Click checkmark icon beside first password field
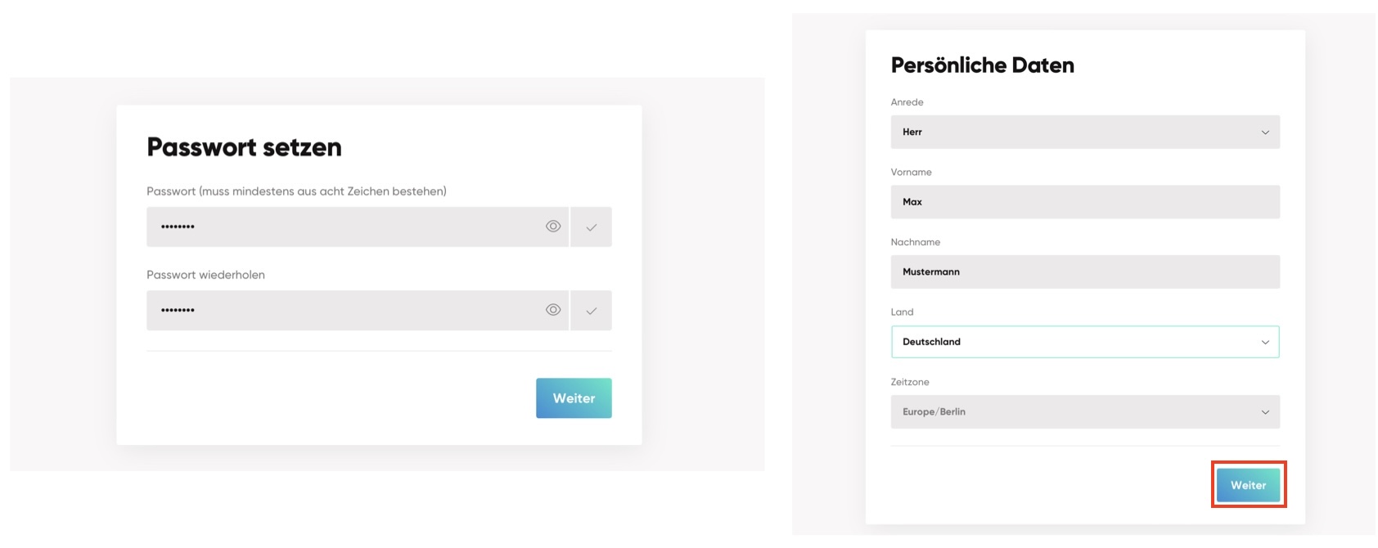1378x548 pixels. [592, 227]
